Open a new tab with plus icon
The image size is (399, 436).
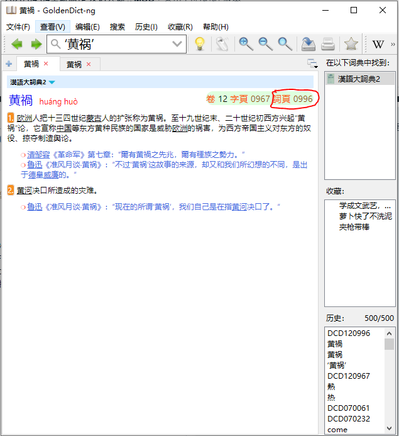(9, 64)
